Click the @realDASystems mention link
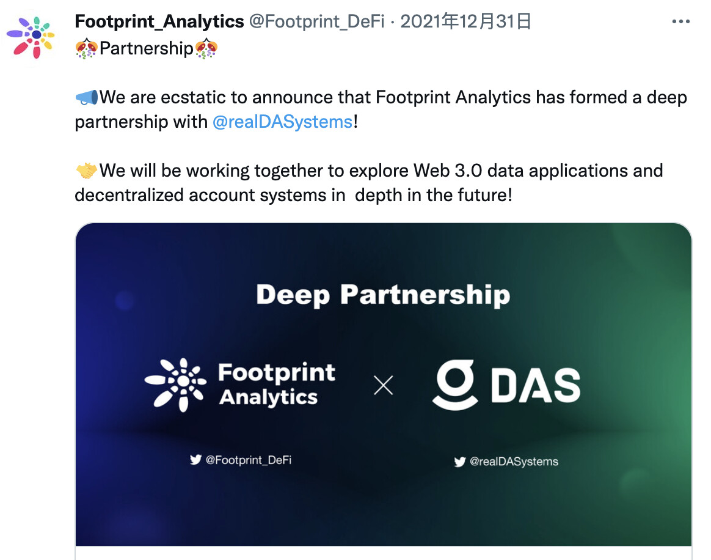 click(x=282, y=122)
